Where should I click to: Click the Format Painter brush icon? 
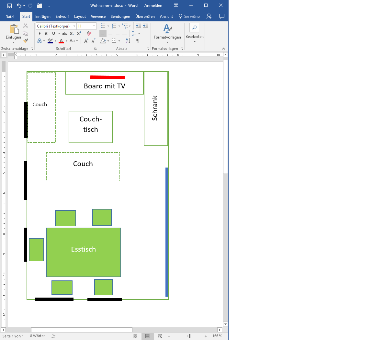pyautogui.click(x=26, y=41)
